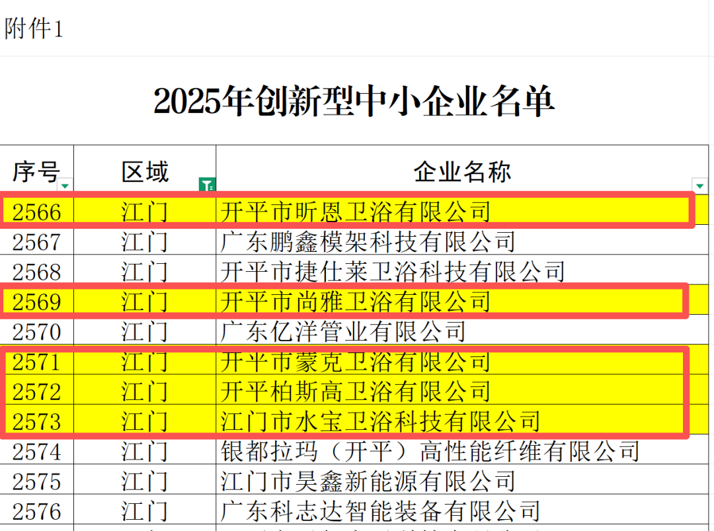The image size is (714, 531).
Task: Click the 广东科志达智能装备有限公司 cell
Action: tap(380, 511)
